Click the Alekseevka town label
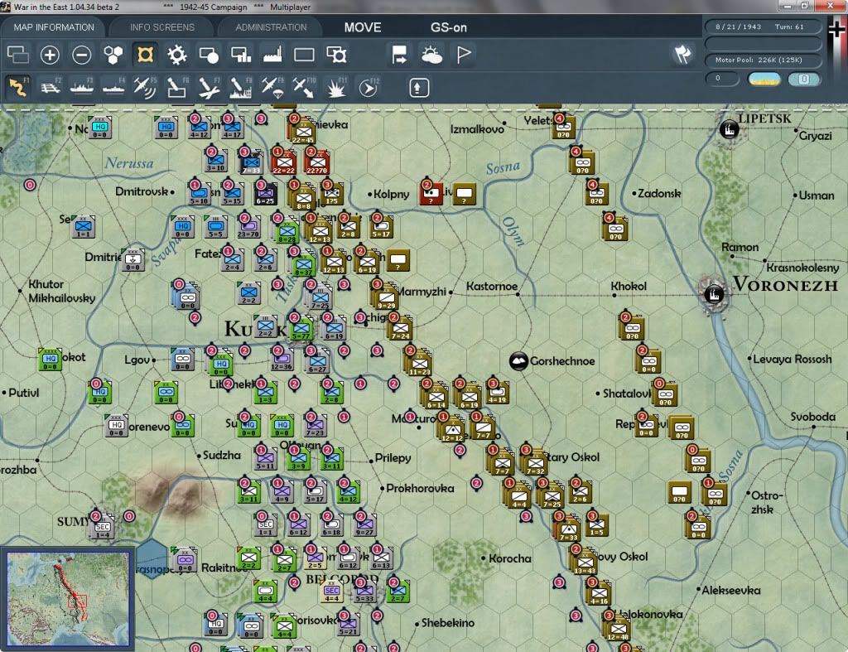 (x=730, y=591)
